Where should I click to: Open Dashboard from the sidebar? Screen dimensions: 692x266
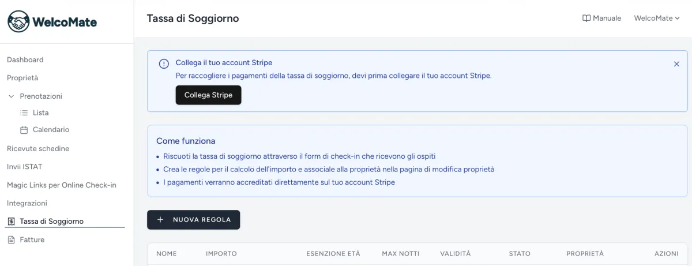pos(25,60)
